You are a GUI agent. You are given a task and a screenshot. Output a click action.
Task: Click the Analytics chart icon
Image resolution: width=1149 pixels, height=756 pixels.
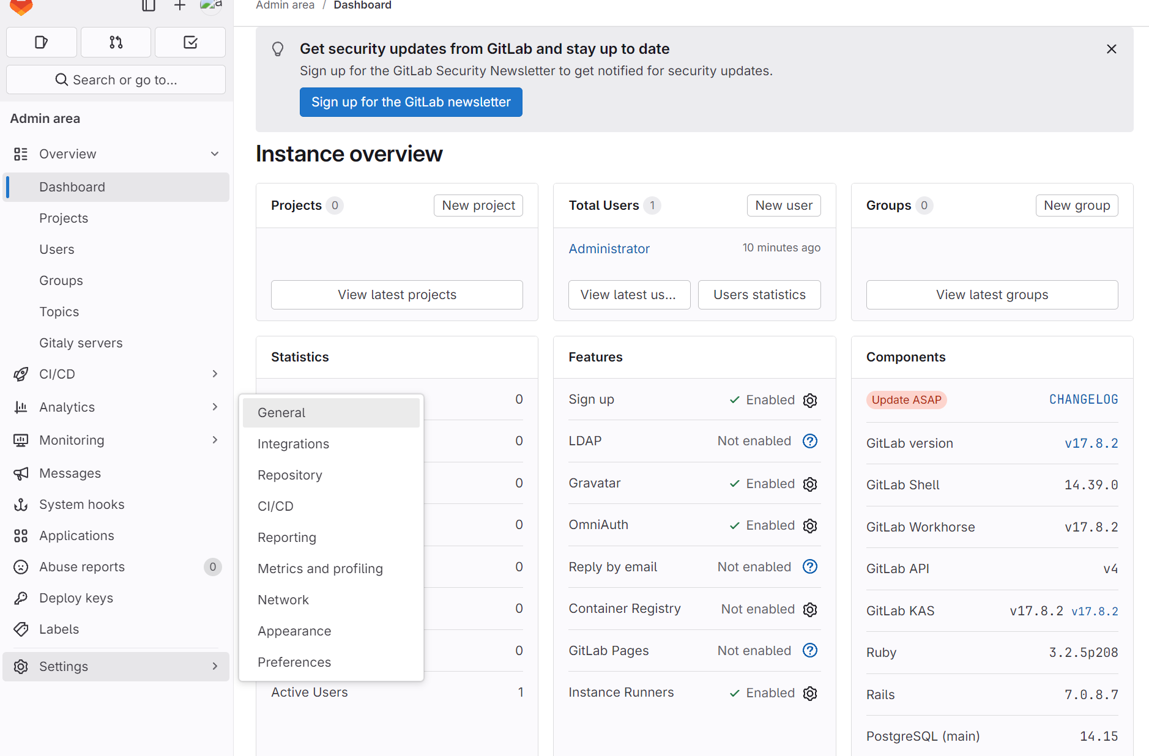[21, 407]
